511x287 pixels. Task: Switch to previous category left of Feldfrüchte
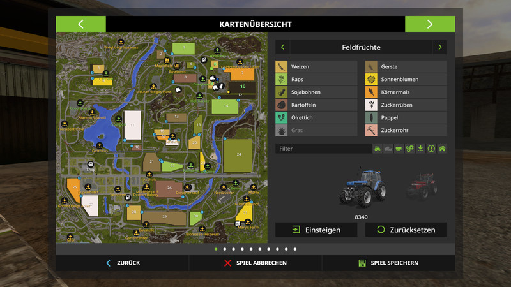click(x=283, y=47)
